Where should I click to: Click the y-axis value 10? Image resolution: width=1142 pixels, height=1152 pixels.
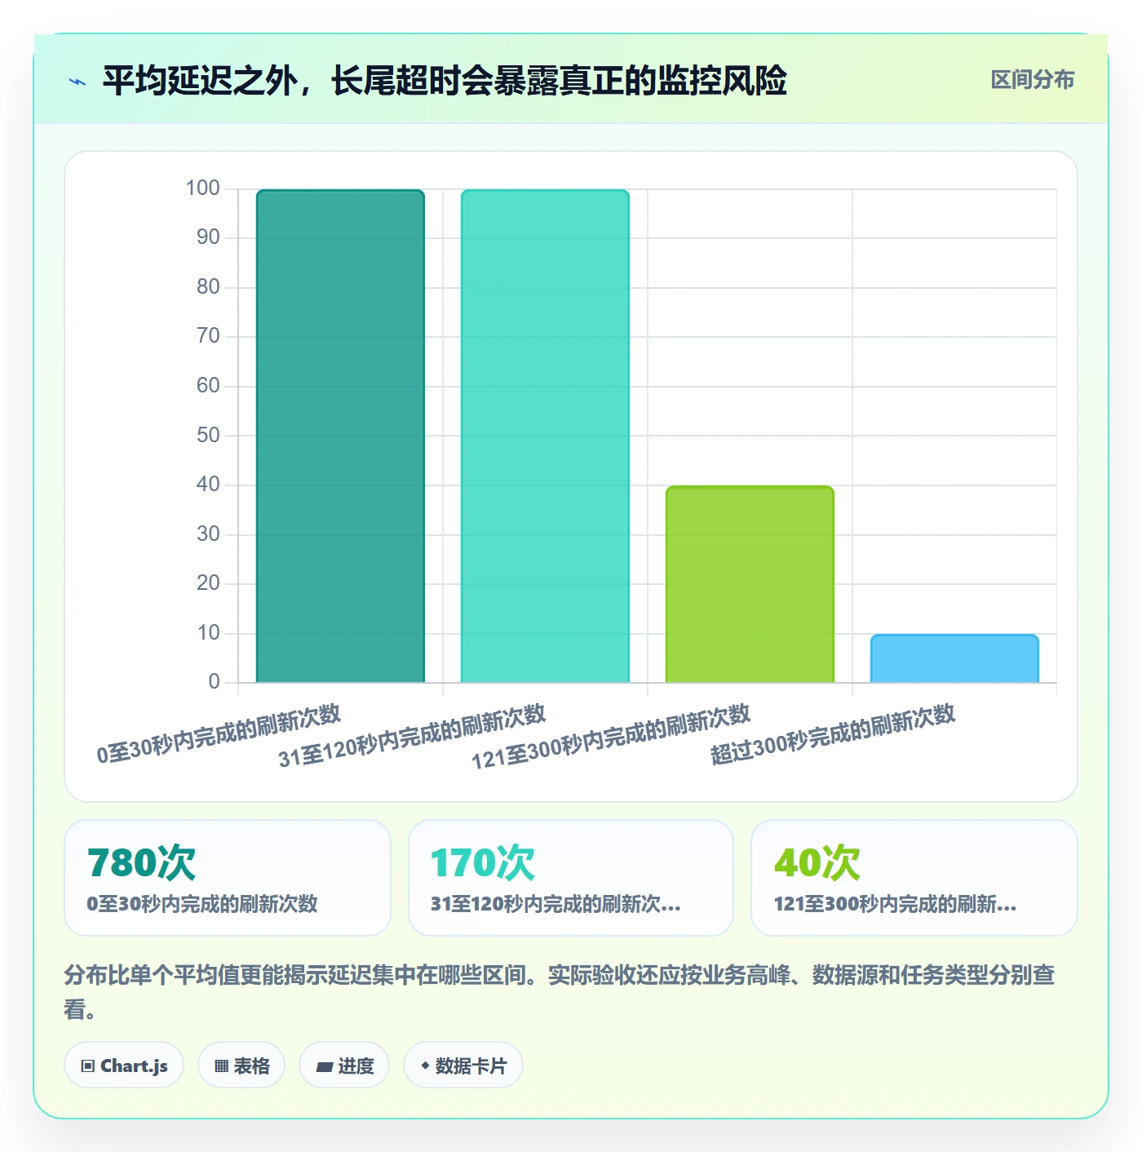pyautogui.click(x=208, y=632)
